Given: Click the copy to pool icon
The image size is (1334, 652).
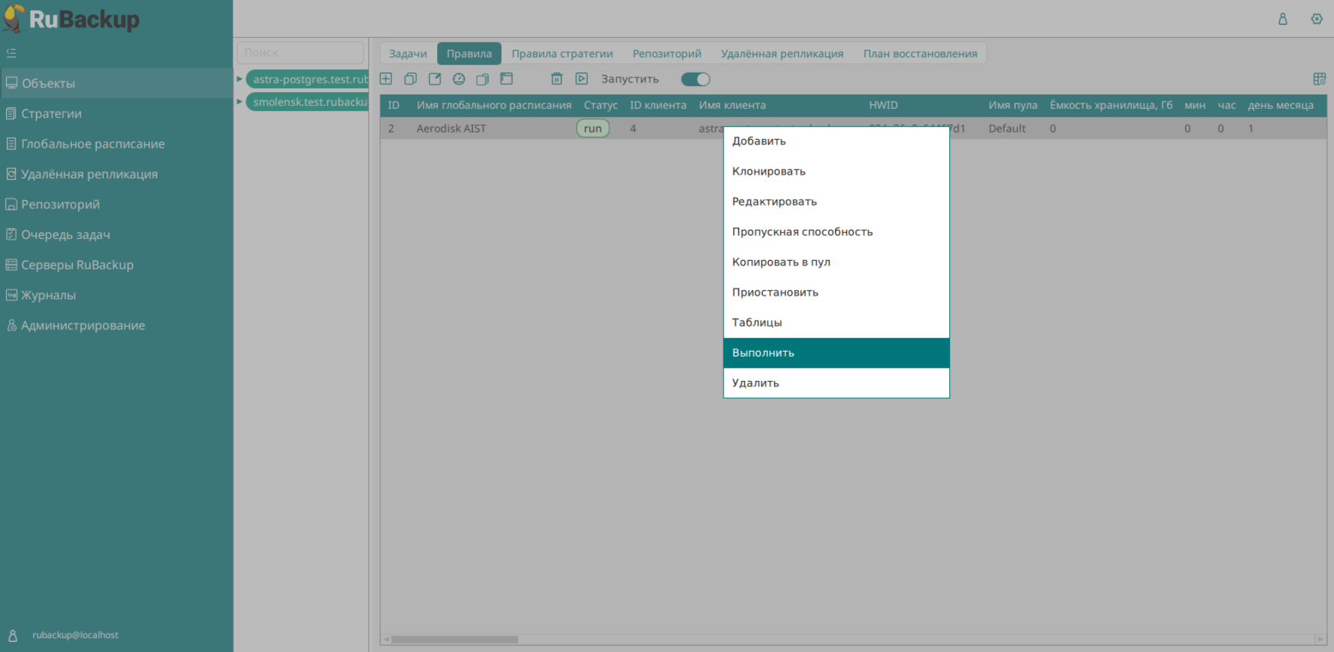Looking at the screenshot, I should pyautogui.click(x=482, y=79).
